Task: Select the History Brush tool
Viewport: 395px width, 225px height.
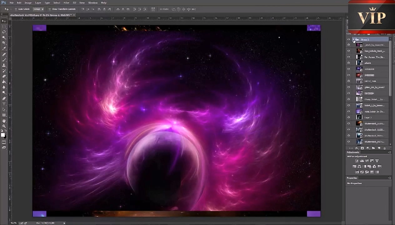Action: pos(4,71)
